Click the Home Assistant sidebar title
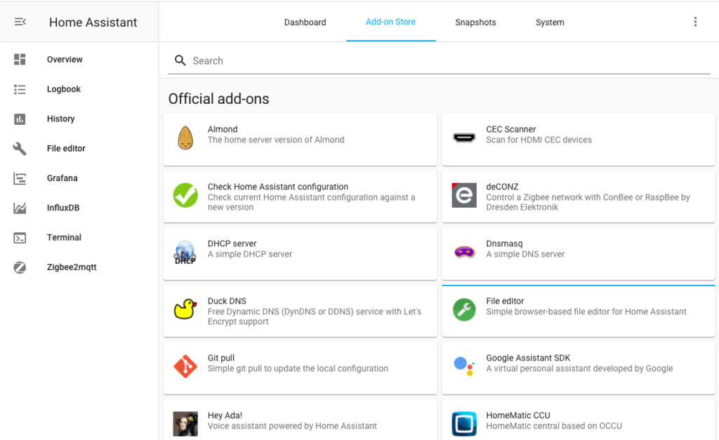Screen dimensions: 719x440 point(93,22)
